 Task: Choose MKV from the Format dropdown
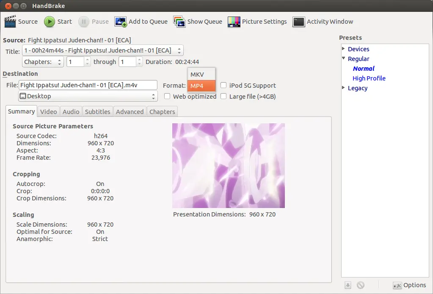201,74
